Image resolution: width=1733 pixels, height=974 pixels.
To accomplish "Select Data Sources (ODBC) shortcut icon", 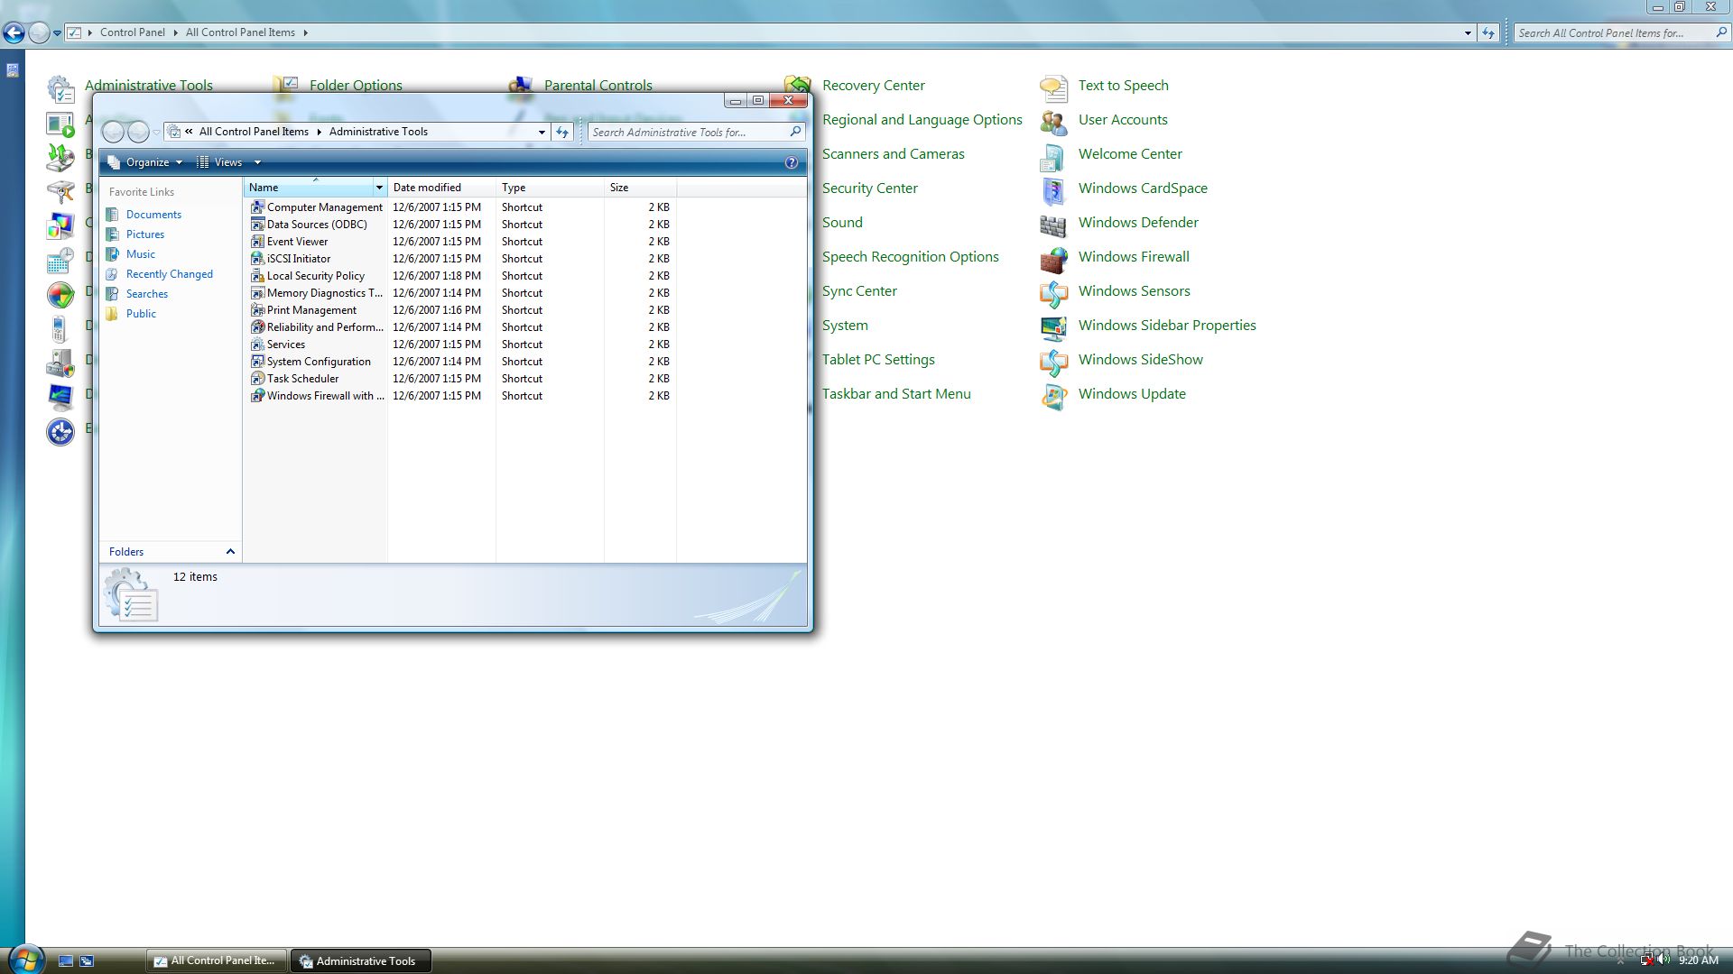I will (257, 225).
